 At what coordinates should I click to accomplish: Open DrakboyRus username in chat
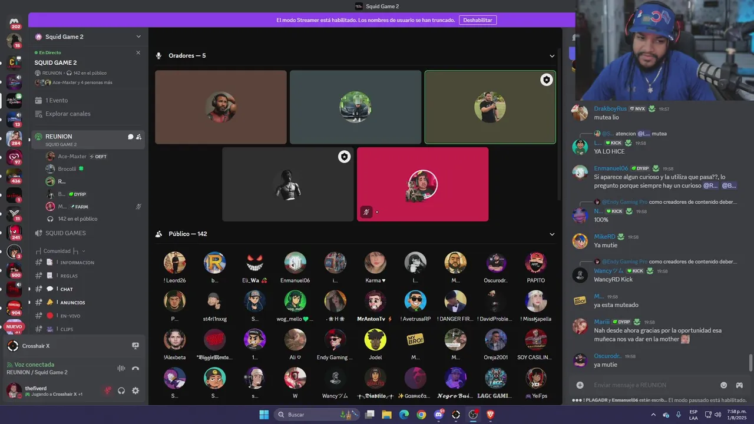(x=610, y=109)
